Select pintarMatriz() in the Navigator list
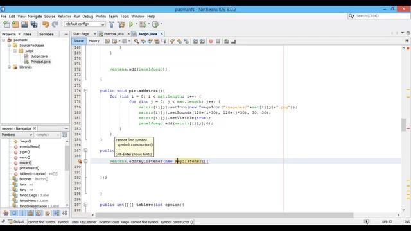Screen dimensions: 411x231 30,168
